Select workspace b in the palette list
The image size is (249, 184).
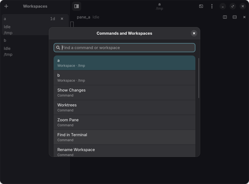coord(124,78)
